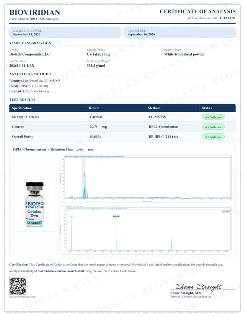Screen dimensions: 245x317
Task: Select the printed name 'Shane Straight, M.S.'
Action: [186, 293]
